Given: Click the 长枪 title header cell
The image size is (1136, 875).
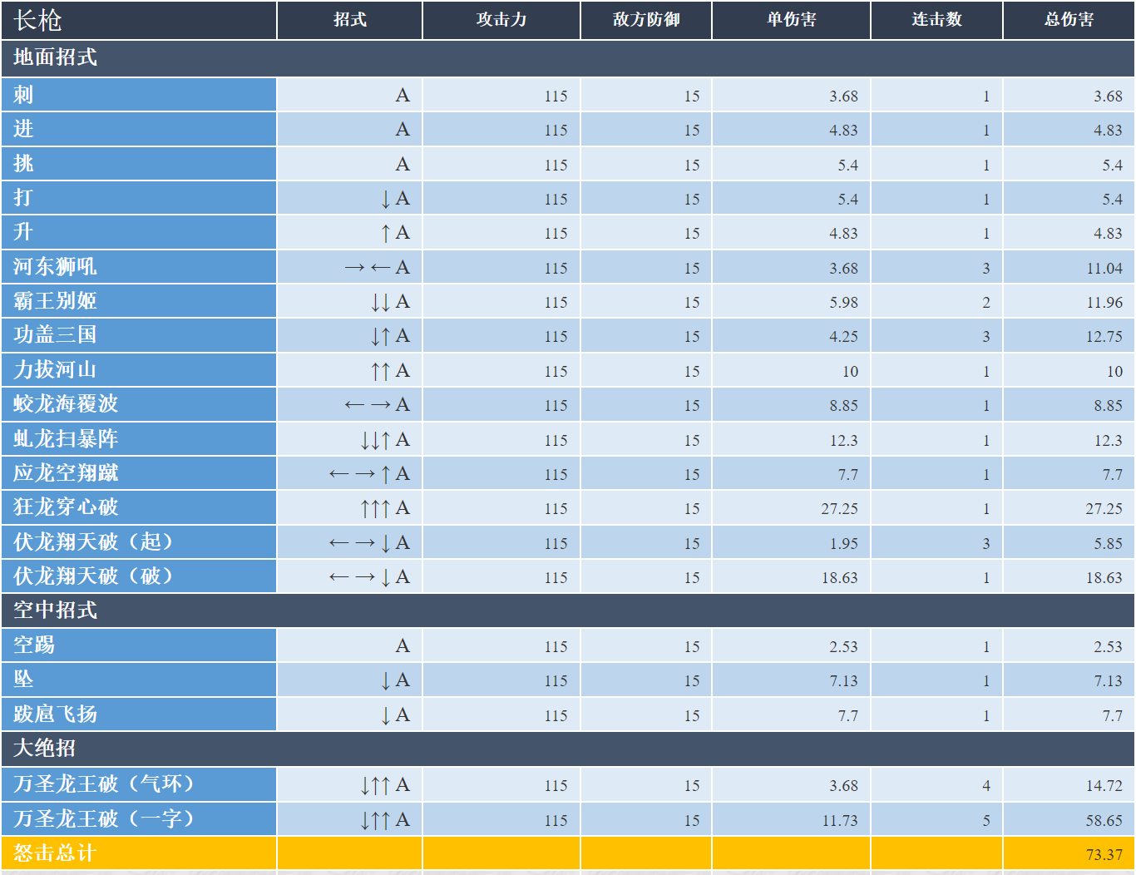Looking at the screenshot, I should point(139,20).
